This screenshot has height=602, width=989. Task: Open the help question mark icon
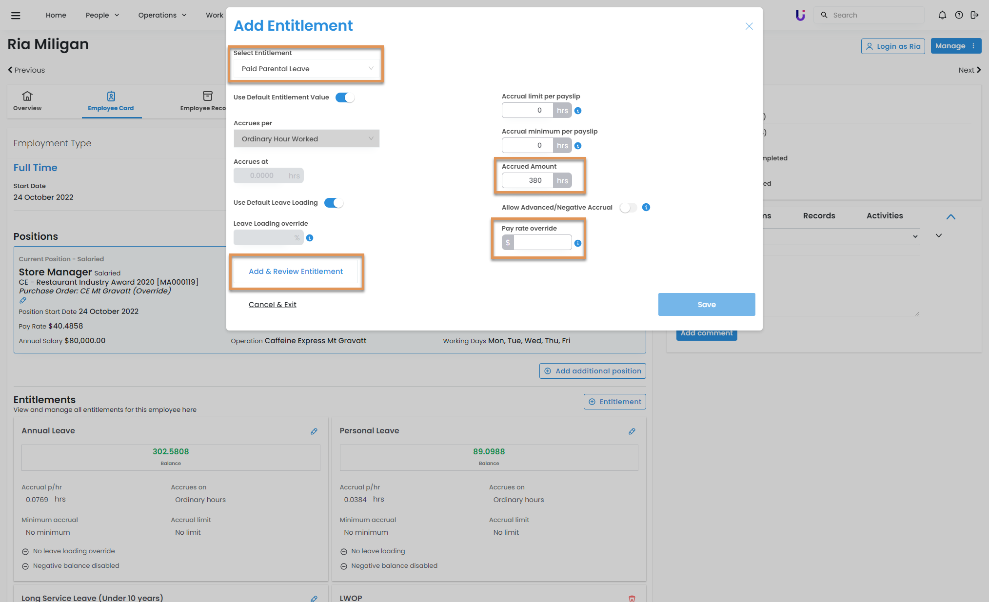click(959, 15)
